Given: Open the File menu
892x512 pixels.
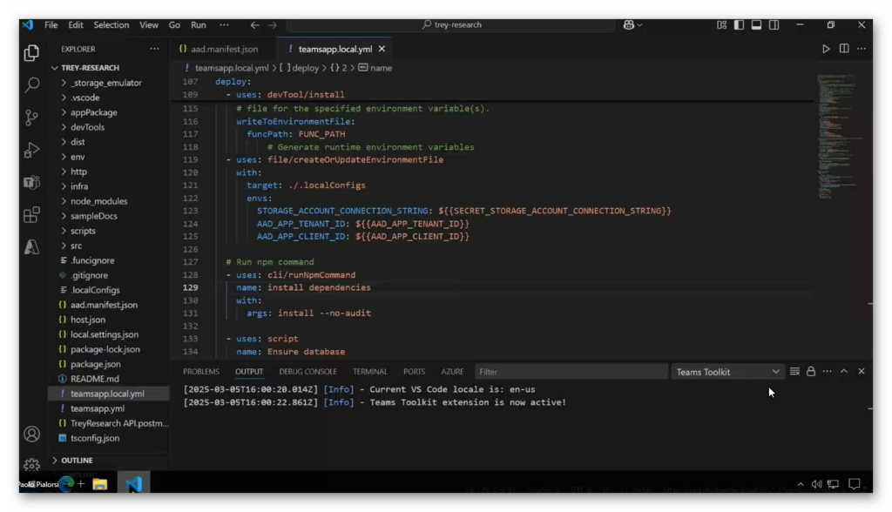Looking at the screenshot, I should 51,25.
